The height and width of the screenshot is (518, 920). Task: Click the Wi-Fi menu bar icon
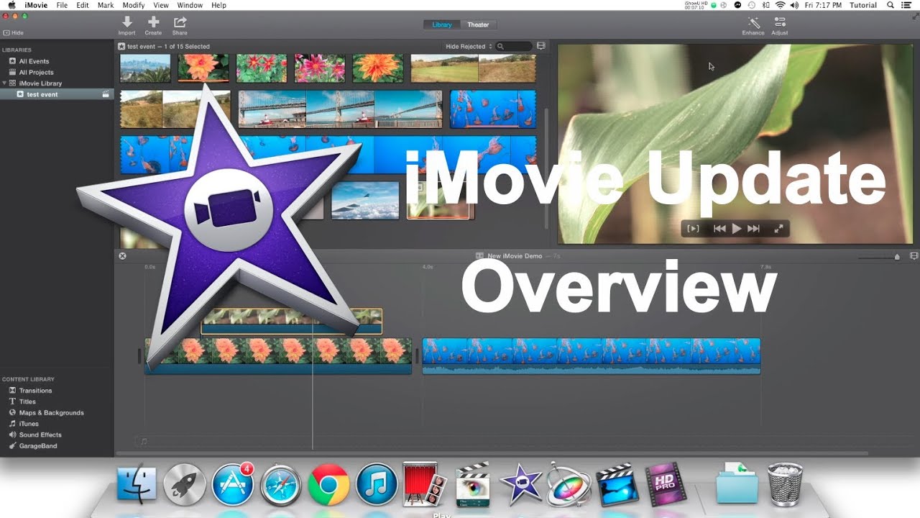(x=781, y=5)
